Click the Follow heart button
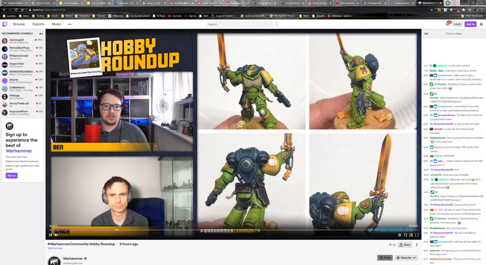Image resolution: width=486 pixels, height=265 pixels. 385,258
